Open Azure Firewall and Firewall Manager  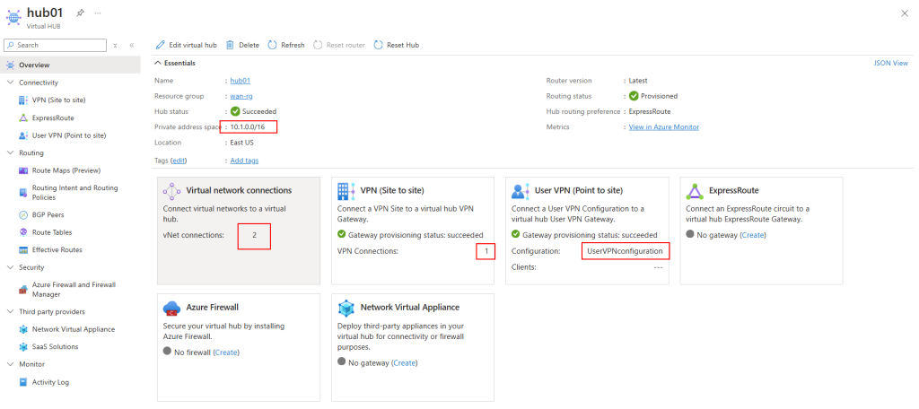74,290
